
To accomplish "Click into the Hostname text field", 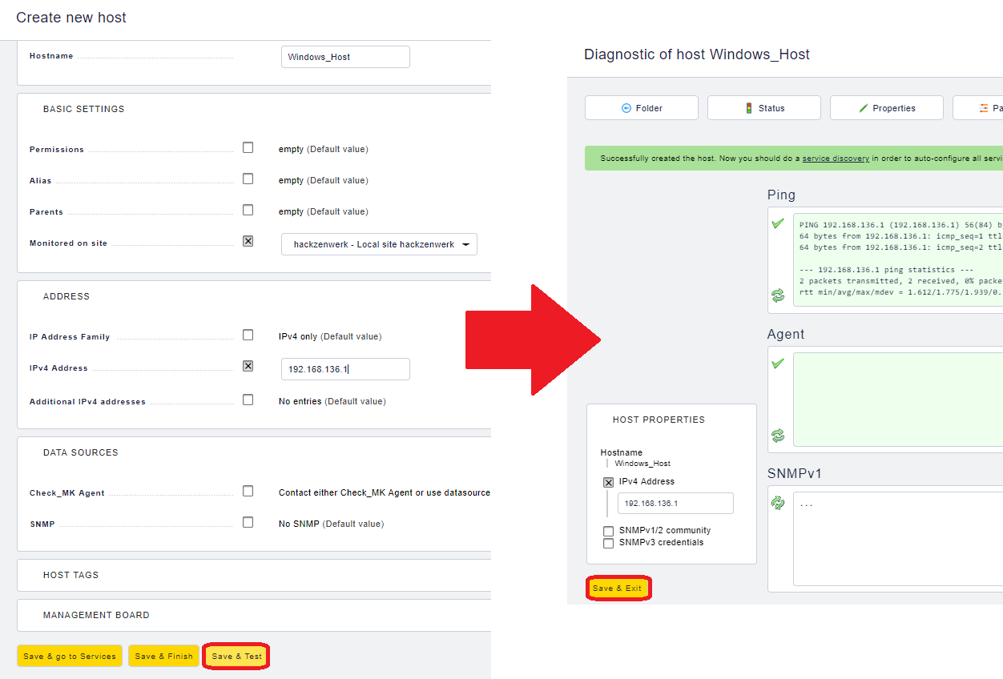I will coord(345,57).
